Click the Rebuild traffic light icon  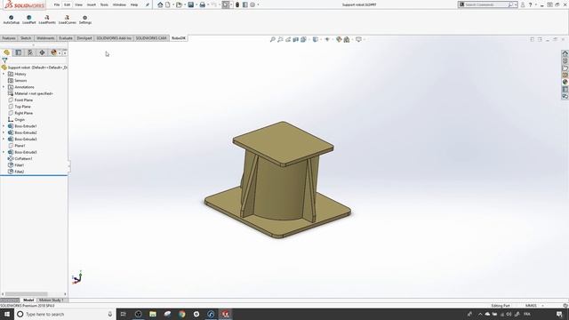click(x=237, y=4)
